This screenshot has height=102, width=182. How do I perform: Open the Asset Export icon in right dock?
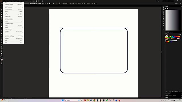[164, 29]
